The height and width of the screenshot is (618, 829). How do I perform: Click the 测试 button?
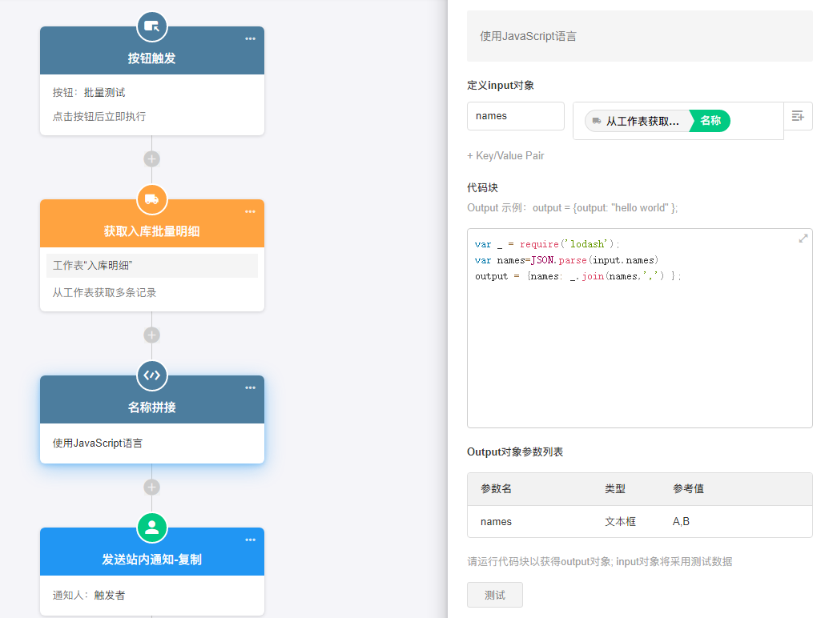[x=494, y=595]
